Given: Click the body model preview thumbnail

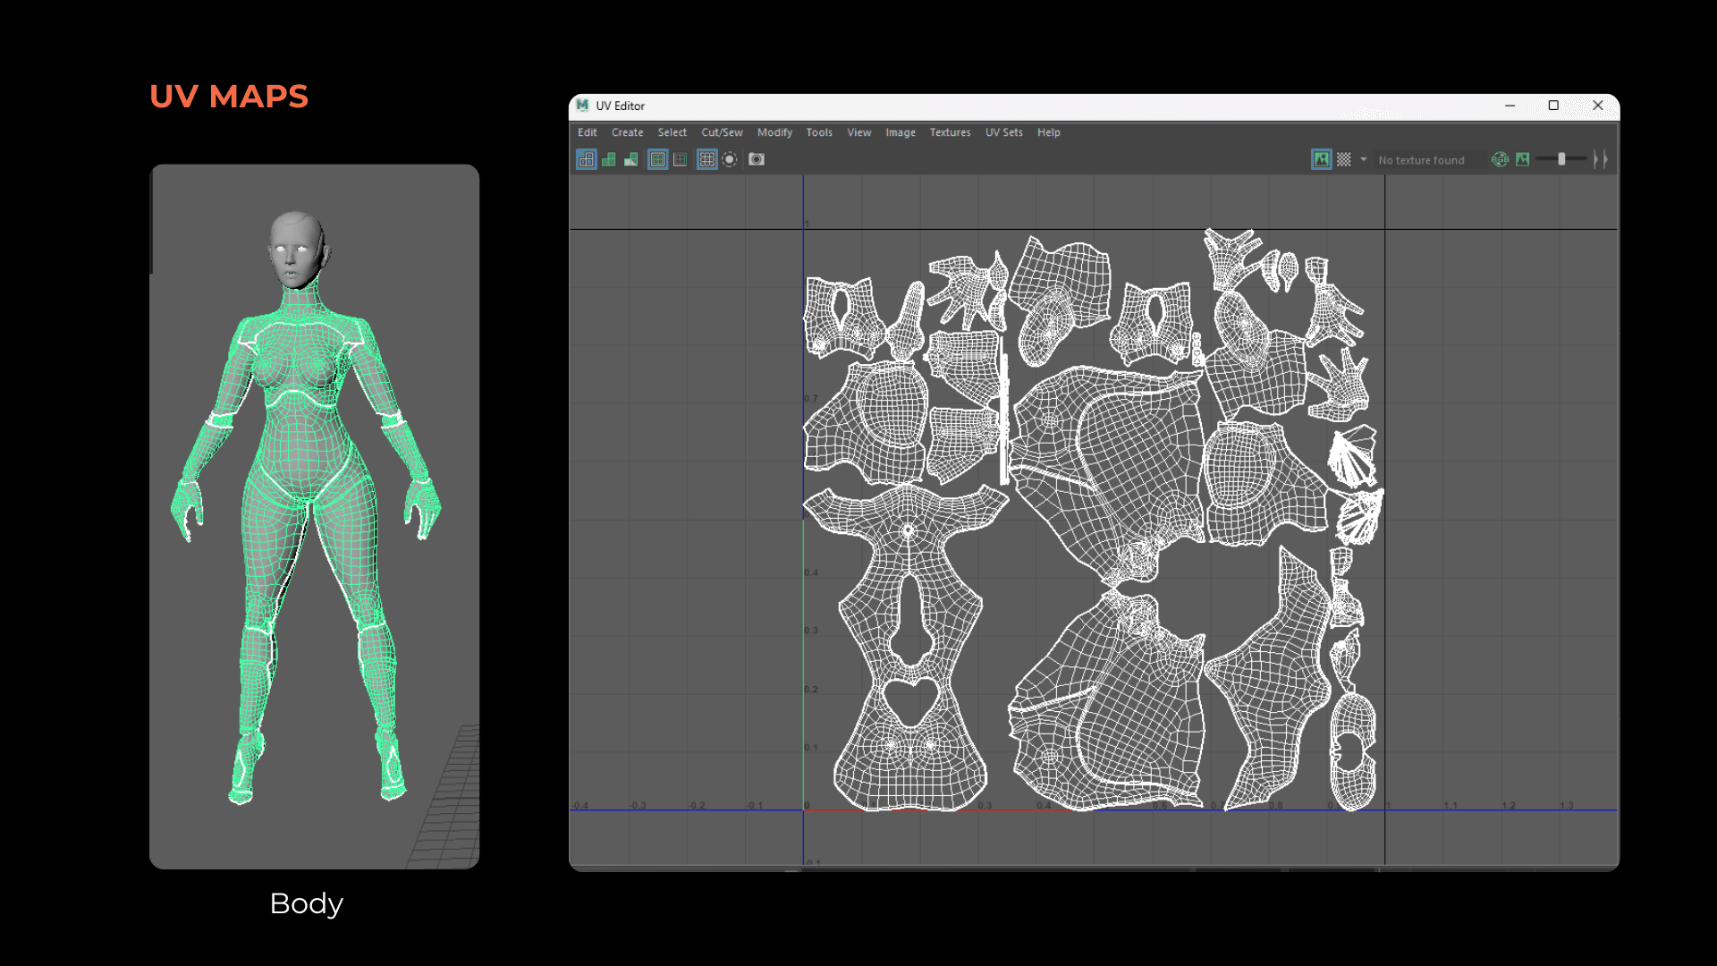Looking at the screenshot, I should 314,516.
